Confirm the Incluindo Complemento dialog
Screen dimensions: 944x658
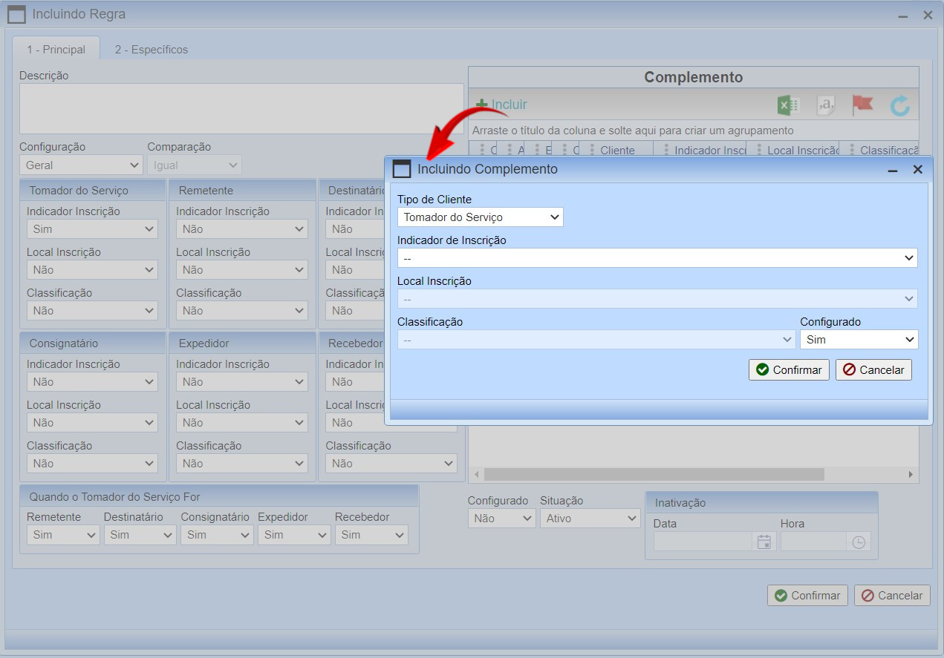(789, 370)
